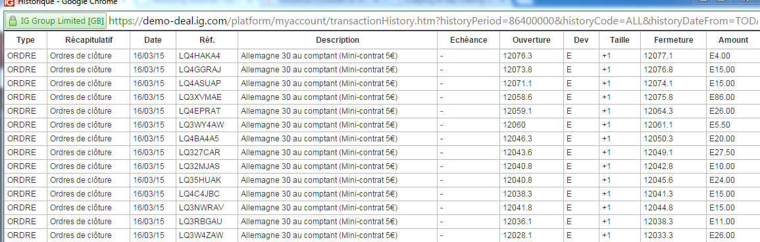Image resolution: width=760 pixels, height=242 pixels.
Task: Click the URL in the address bar
Action: pos(434,21)
